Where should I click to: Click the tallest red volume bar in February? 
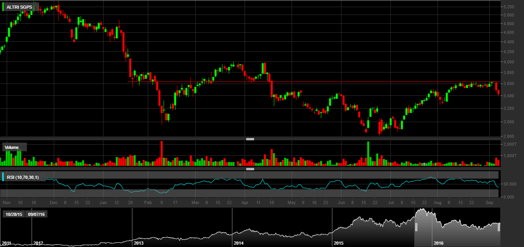click(x=162, y=153)
